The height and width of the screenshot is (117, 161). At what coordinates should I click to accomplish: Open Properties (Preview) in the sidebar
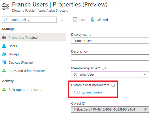[23, 38]
